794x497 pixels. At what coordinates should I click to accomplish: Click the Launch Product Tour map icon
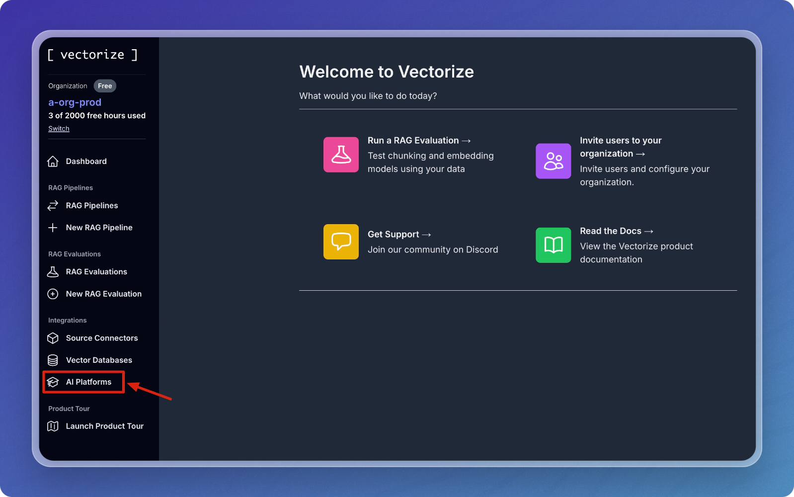(x=53, y=426)
